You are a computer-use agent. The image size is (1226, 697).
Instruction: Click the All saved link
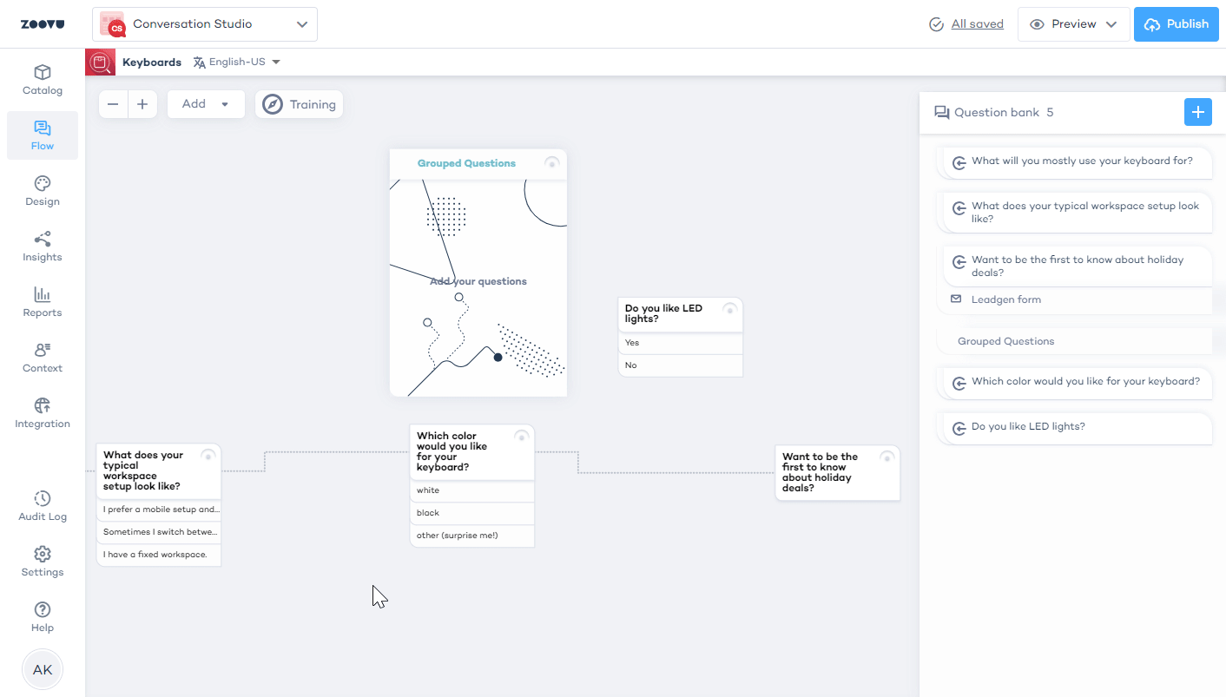[x=977, y=24]
